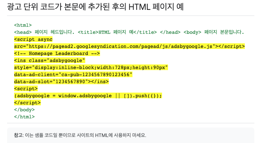267x143 pixels.
Task: Click the note '참고: 이는 샘플 코드일 뿐이므로'
Action: [x=80, y=135]
